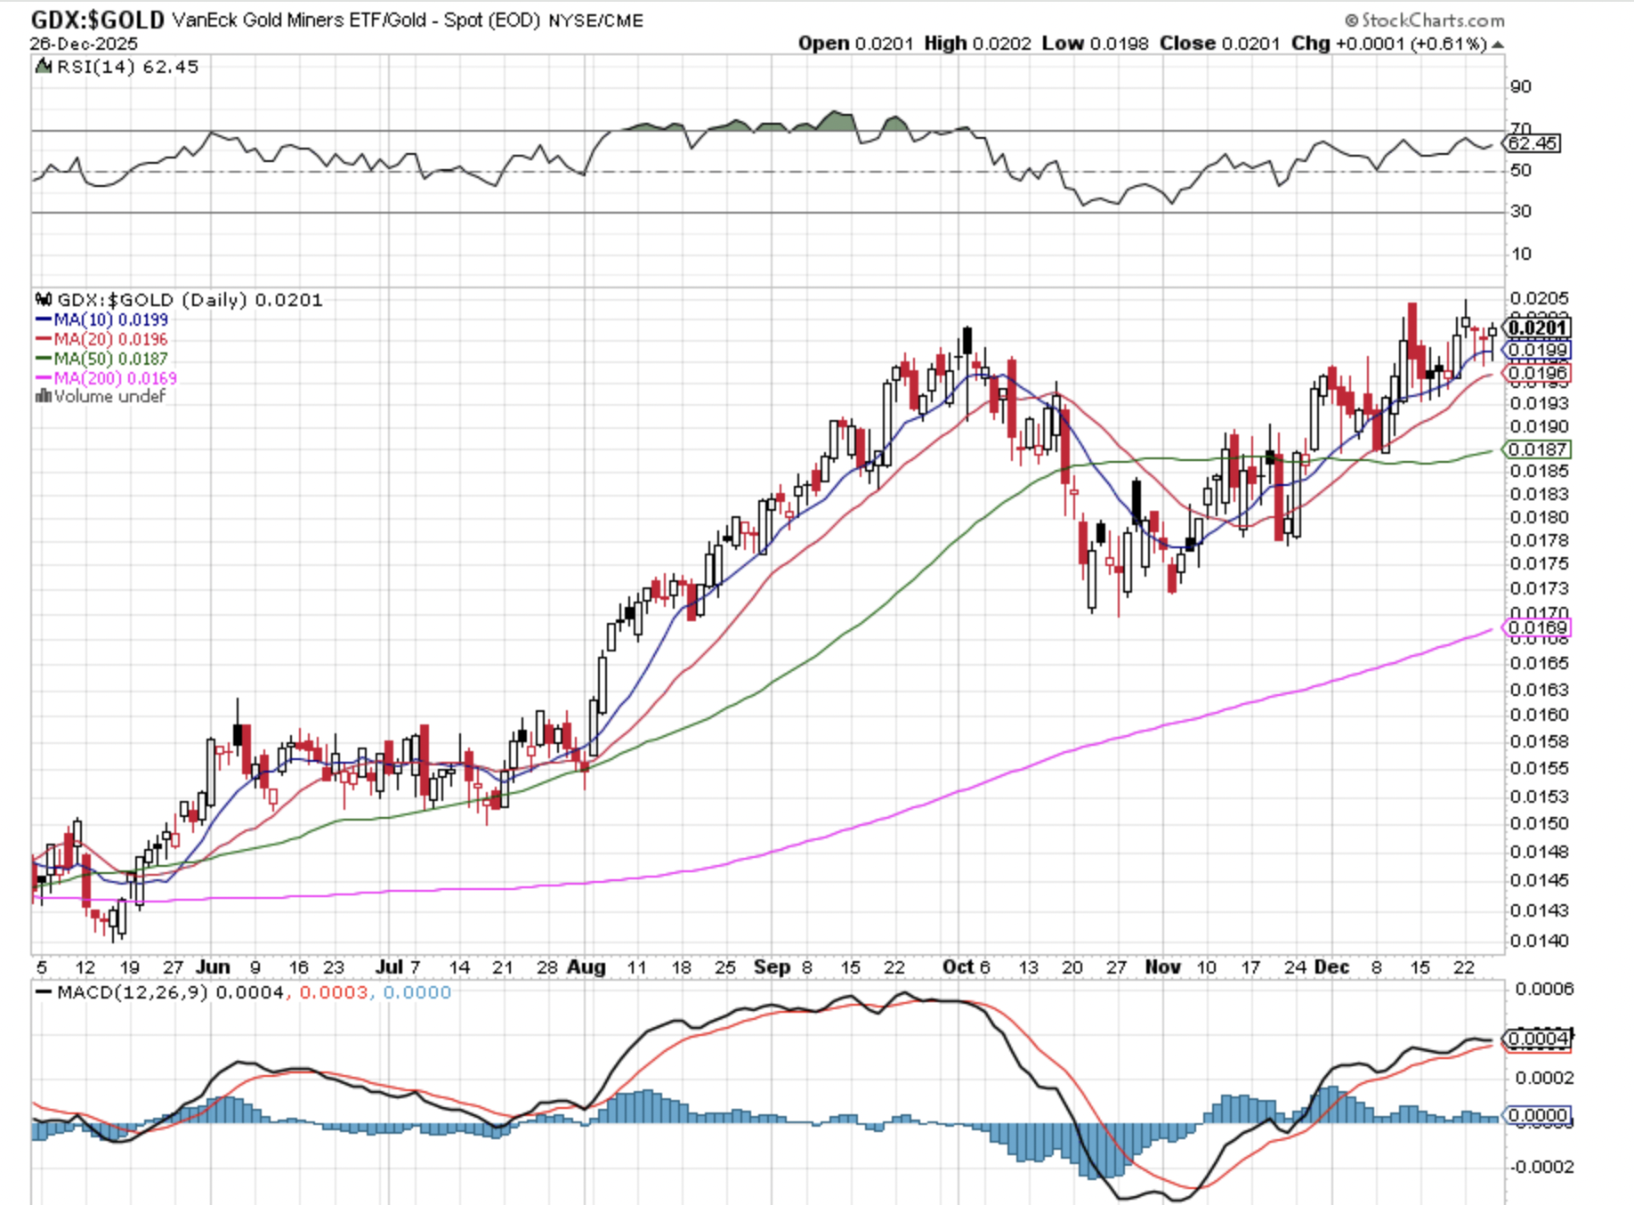Click the GDX:$GOLD ticker symbol title
This screenshot has height=1205, width=1634.
[98, 20]
